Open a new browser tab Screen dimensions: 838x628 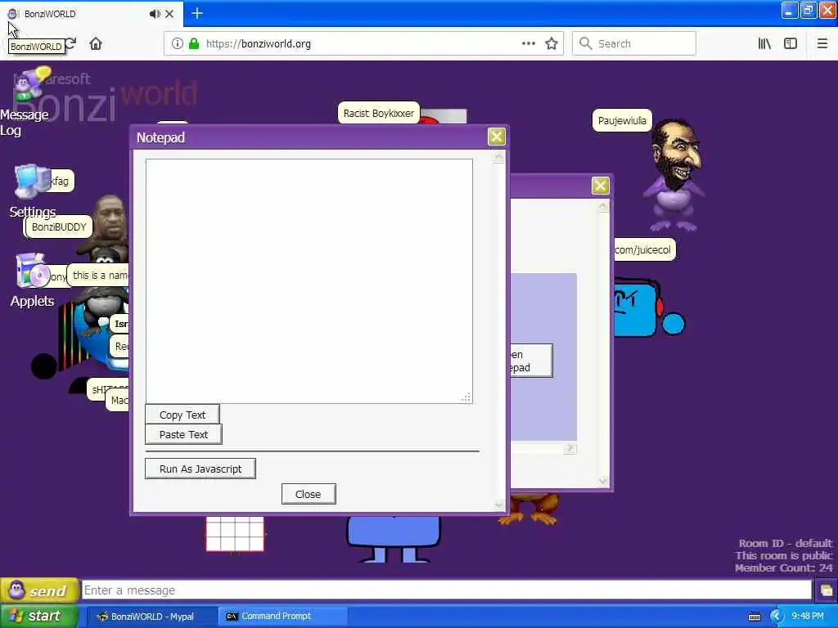[x=196, y=13]
